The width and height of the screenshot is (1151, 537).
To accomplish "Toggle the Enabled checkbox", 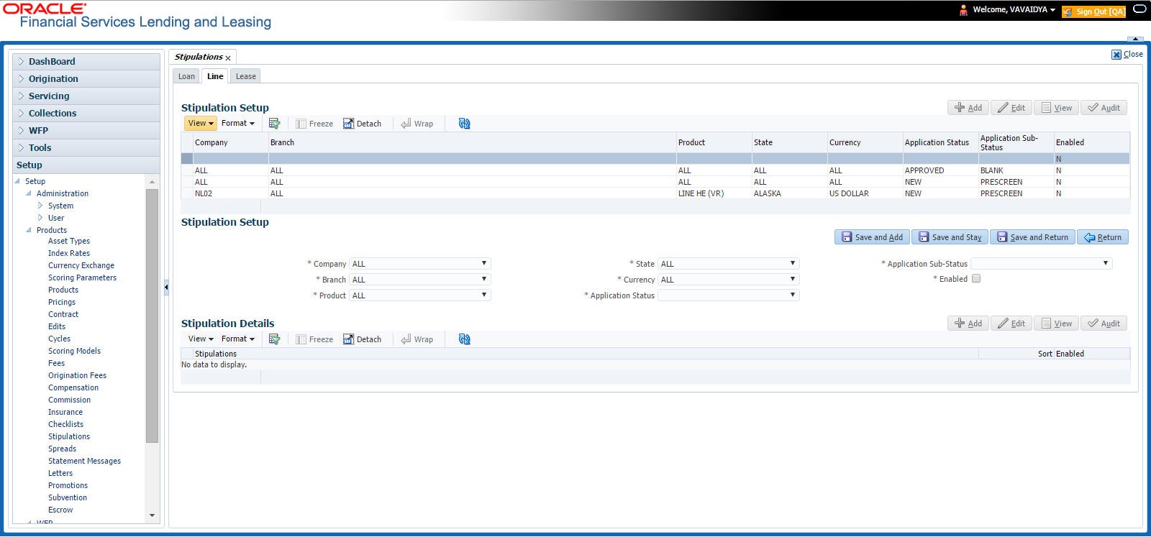I will coord(976,279).
